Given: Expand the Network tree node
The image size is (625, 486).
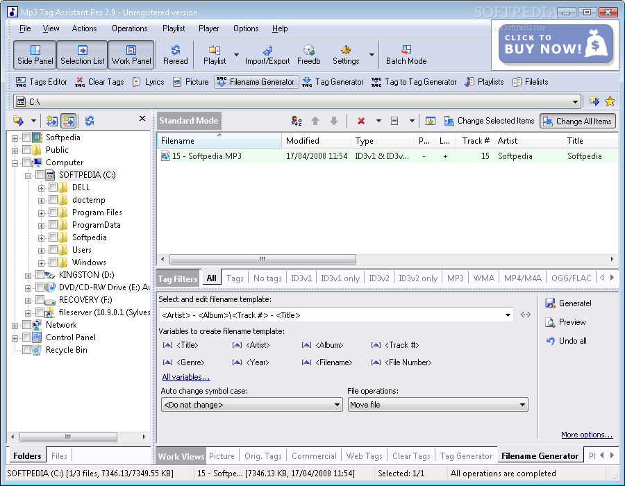Looking at the screenshot, I should click(x=15, y=326).
